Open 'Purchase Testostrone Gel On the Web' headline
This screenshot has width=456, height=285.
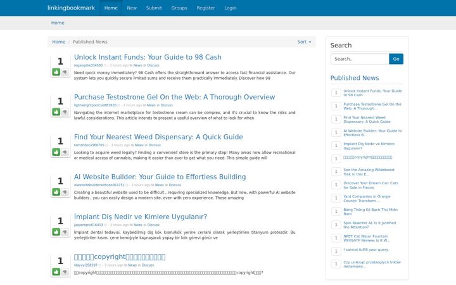coord(175,97)
